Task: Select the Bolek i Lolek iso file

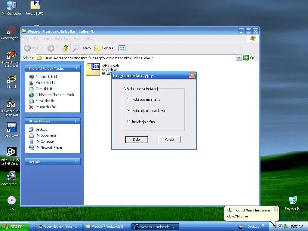Action: pos(93,69)
